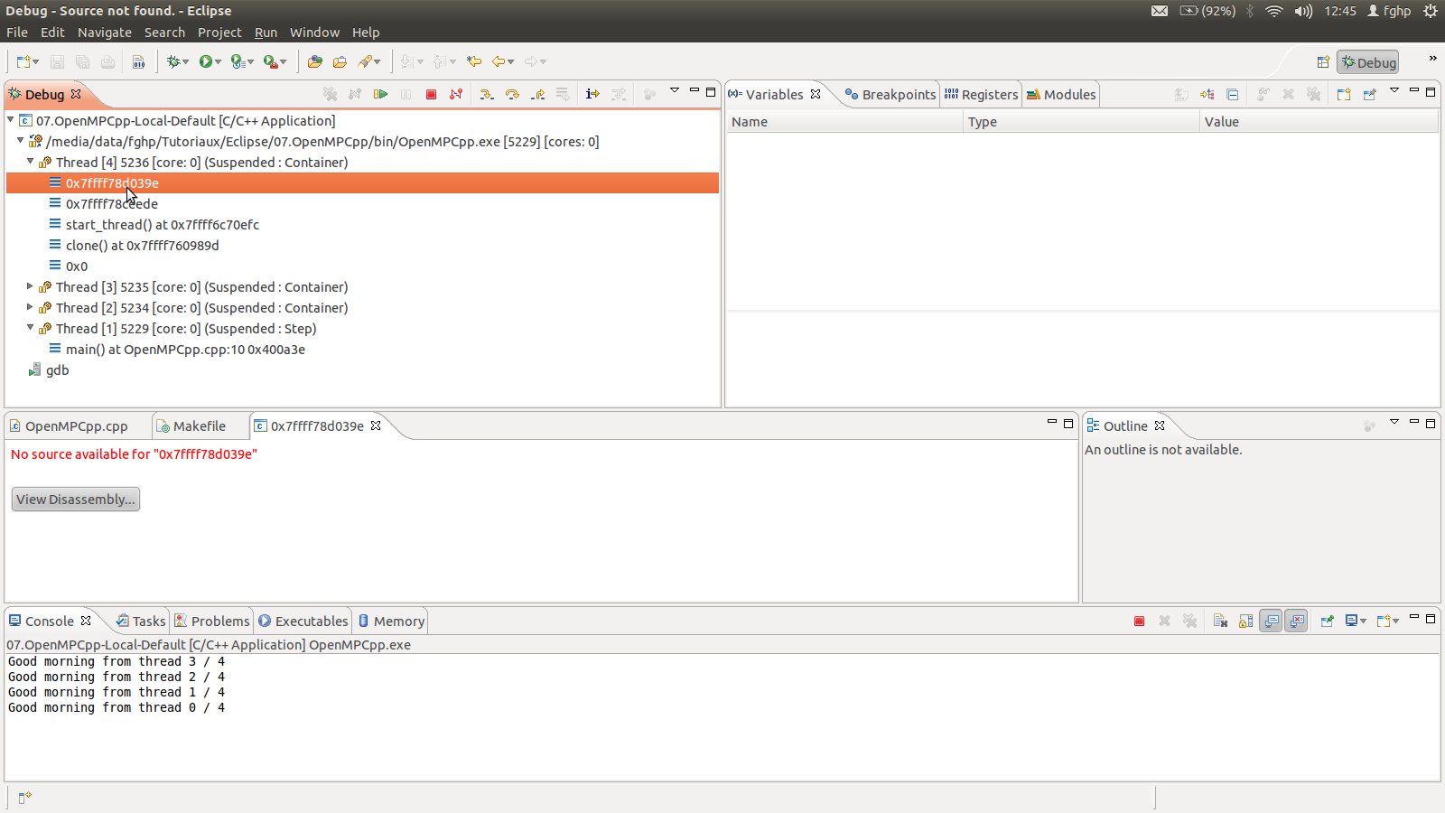Click the Debug perspective button
The image size is (1445, 813).
[x=1368, y=62]
